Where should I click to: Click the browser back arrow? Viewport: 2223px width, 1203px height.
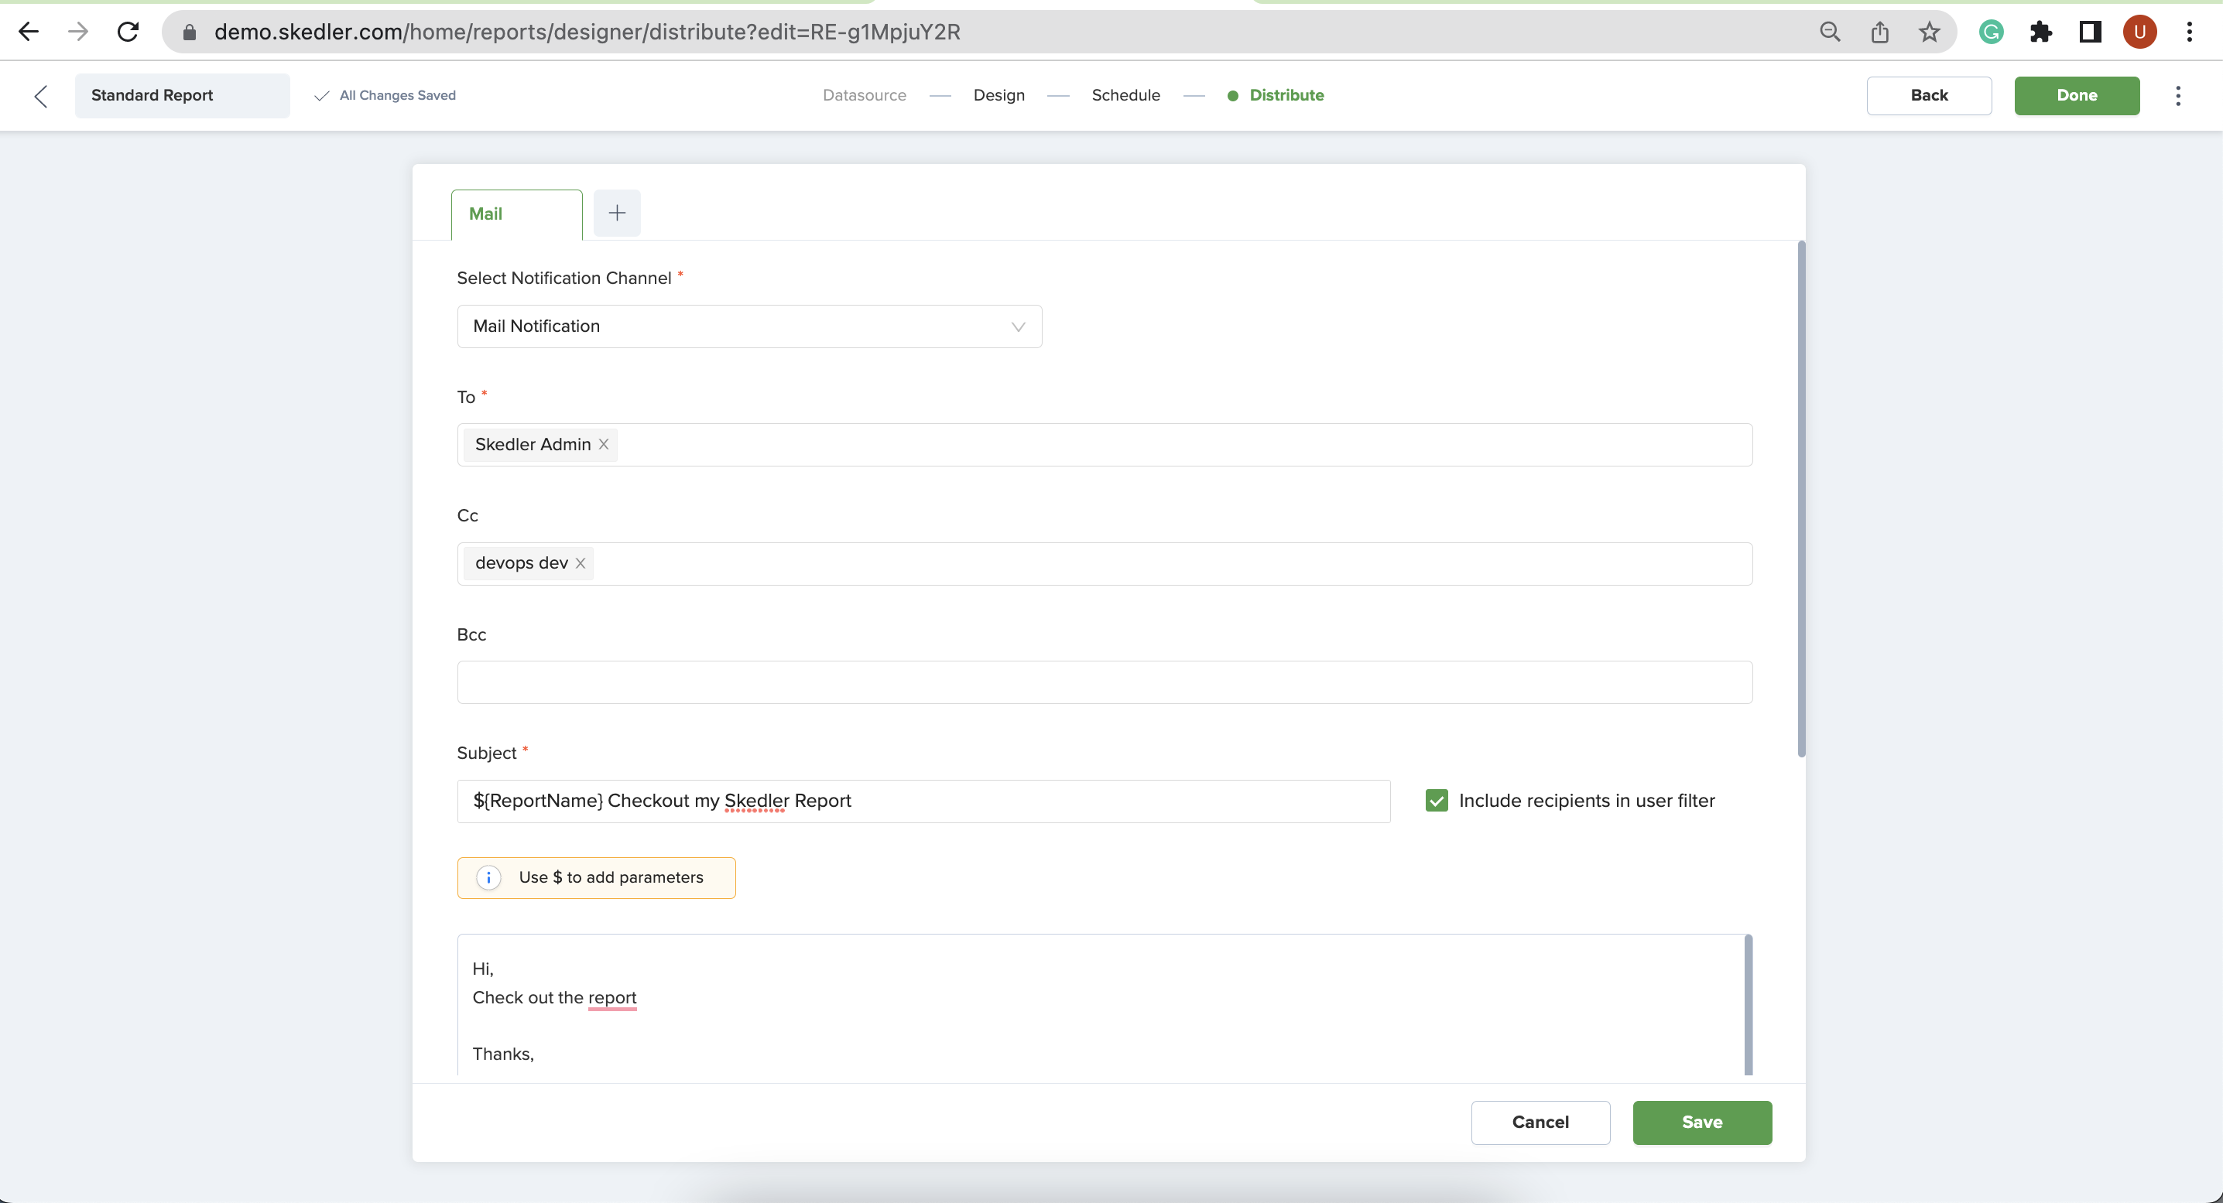[x=29, y=32]
